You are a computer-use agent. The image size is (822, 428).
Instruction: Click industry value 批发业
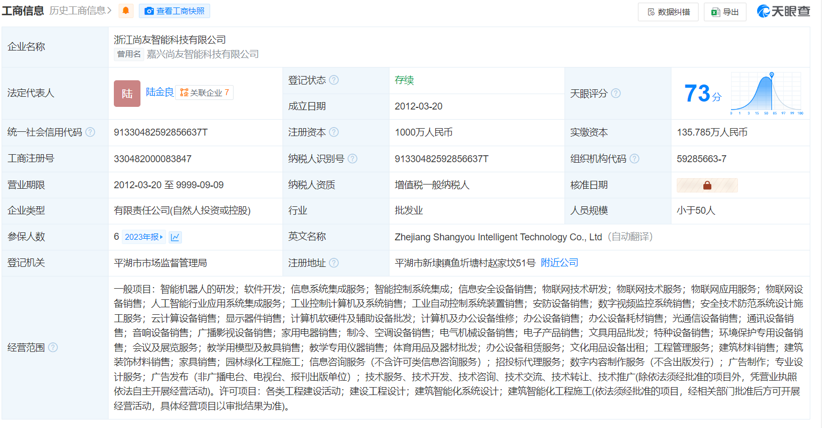click(409, 211)
